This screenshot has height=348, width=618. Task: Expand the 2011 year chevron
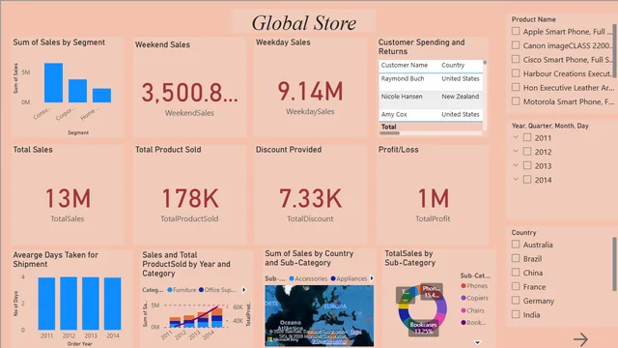516,137
